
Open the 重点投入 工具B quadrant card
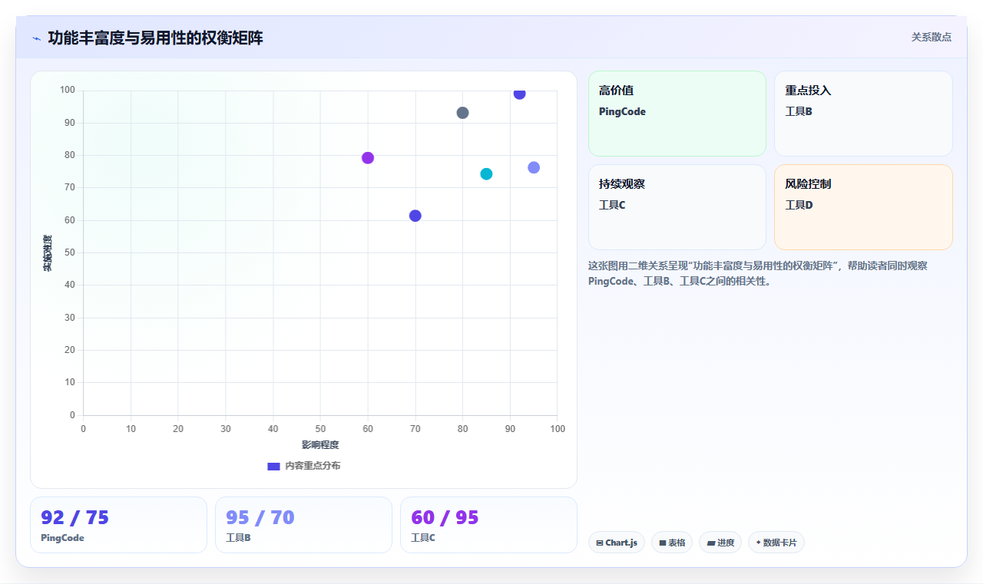click(x=863, y=114)
